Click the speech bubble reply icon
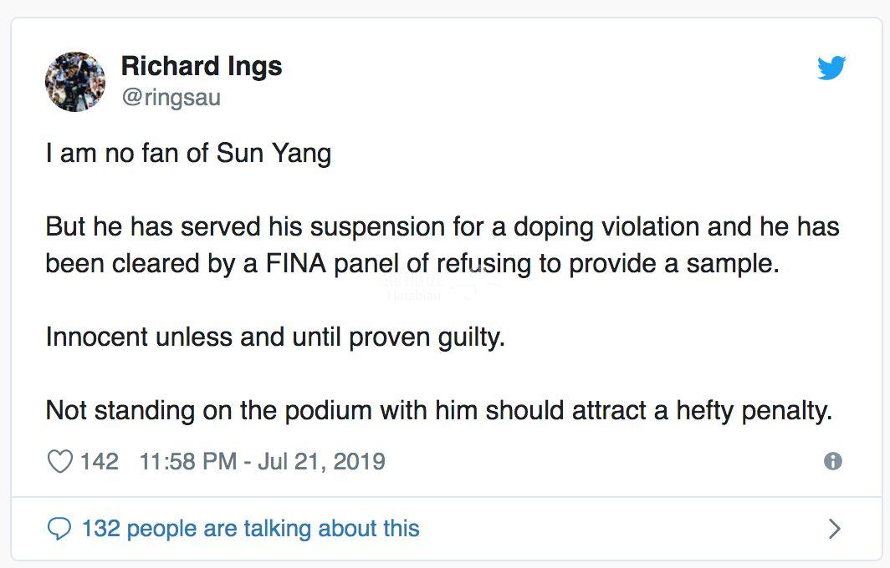This screenshot has height=568, width=890. click(59, 528)
